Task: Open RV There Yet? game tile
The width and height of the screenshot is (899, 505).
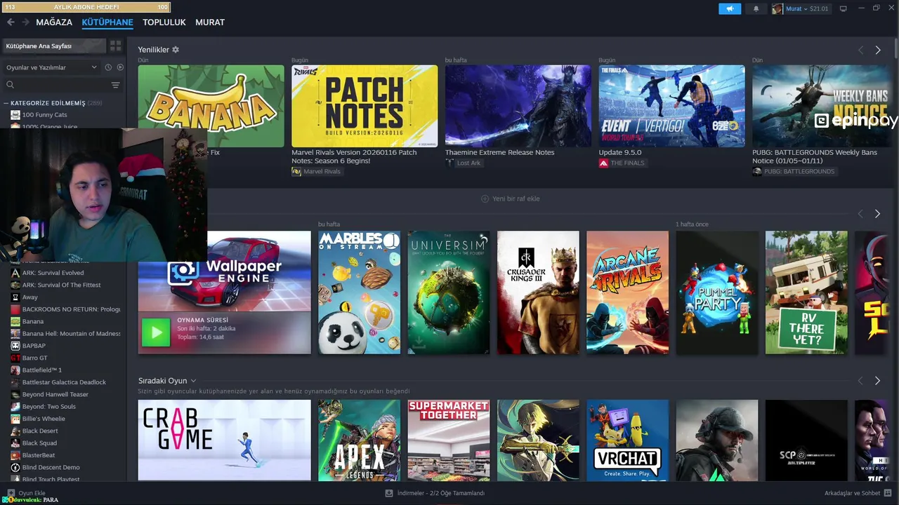Action: pyautogui.click(x=806, y=292)
